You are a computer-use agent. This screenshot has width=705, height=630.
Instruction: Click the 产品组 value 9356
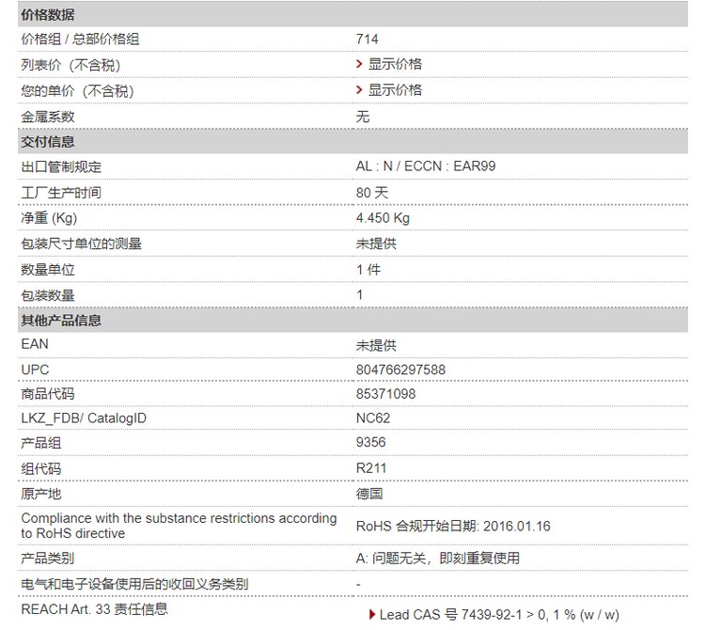[x=370, y=443]
